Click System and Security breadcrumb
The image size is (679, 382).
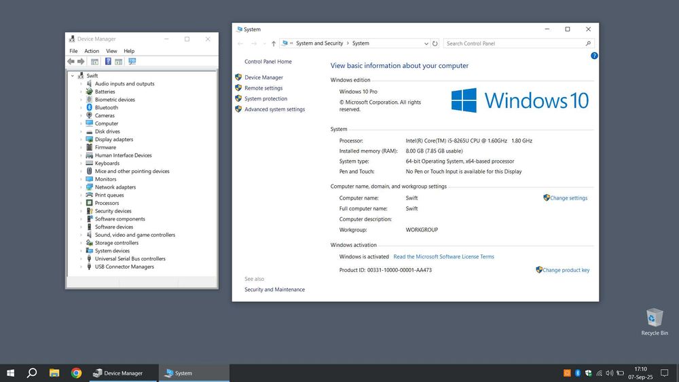pyautogui.click(x=319, y=43)
